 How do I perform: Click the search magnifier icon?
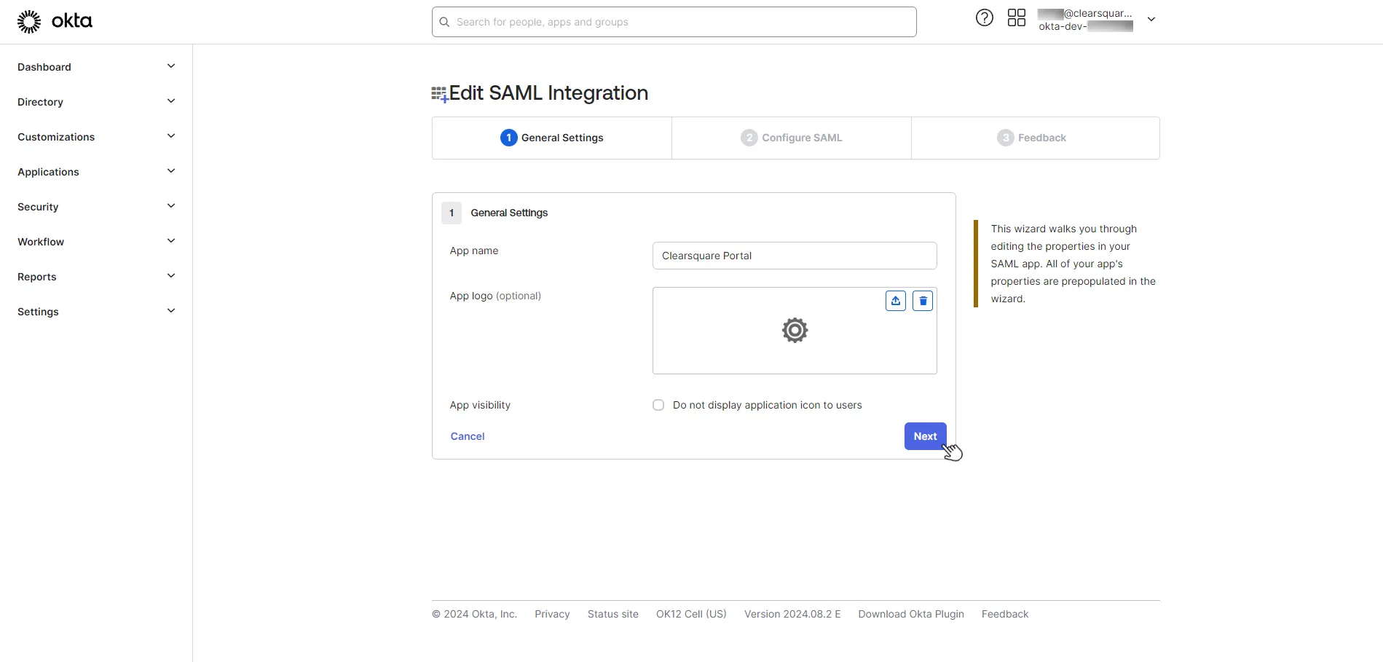pyautogui.click(x=444, y=22)
